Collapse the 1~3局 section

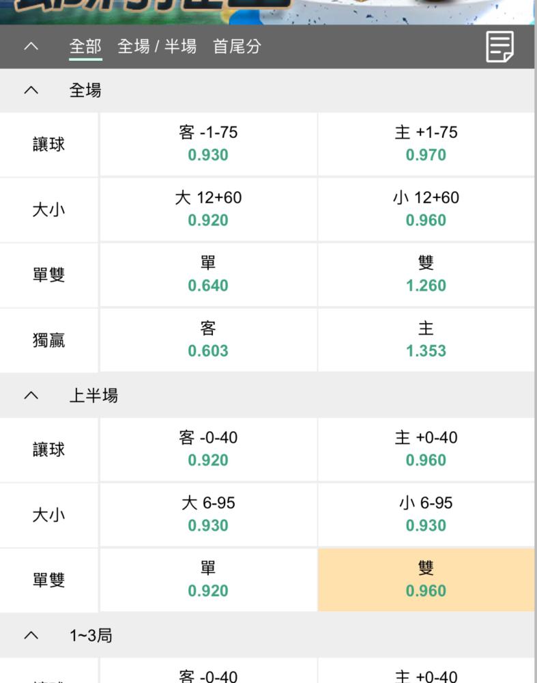(x=31, y=635)
